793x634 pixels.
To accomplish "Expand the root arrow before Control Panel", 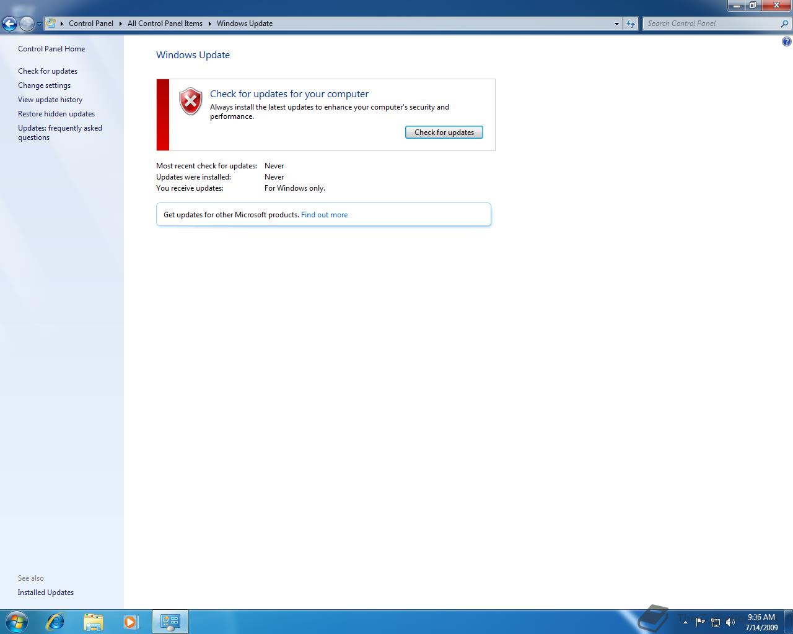I will pos(62,24).
